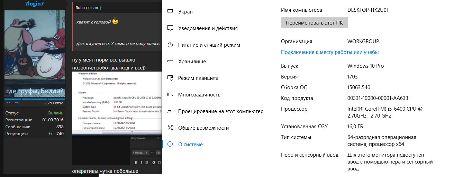454x177 pixels.
Task: Click the avatar caption 'где пруфы, Билли?'
Action: pos(35,92)
